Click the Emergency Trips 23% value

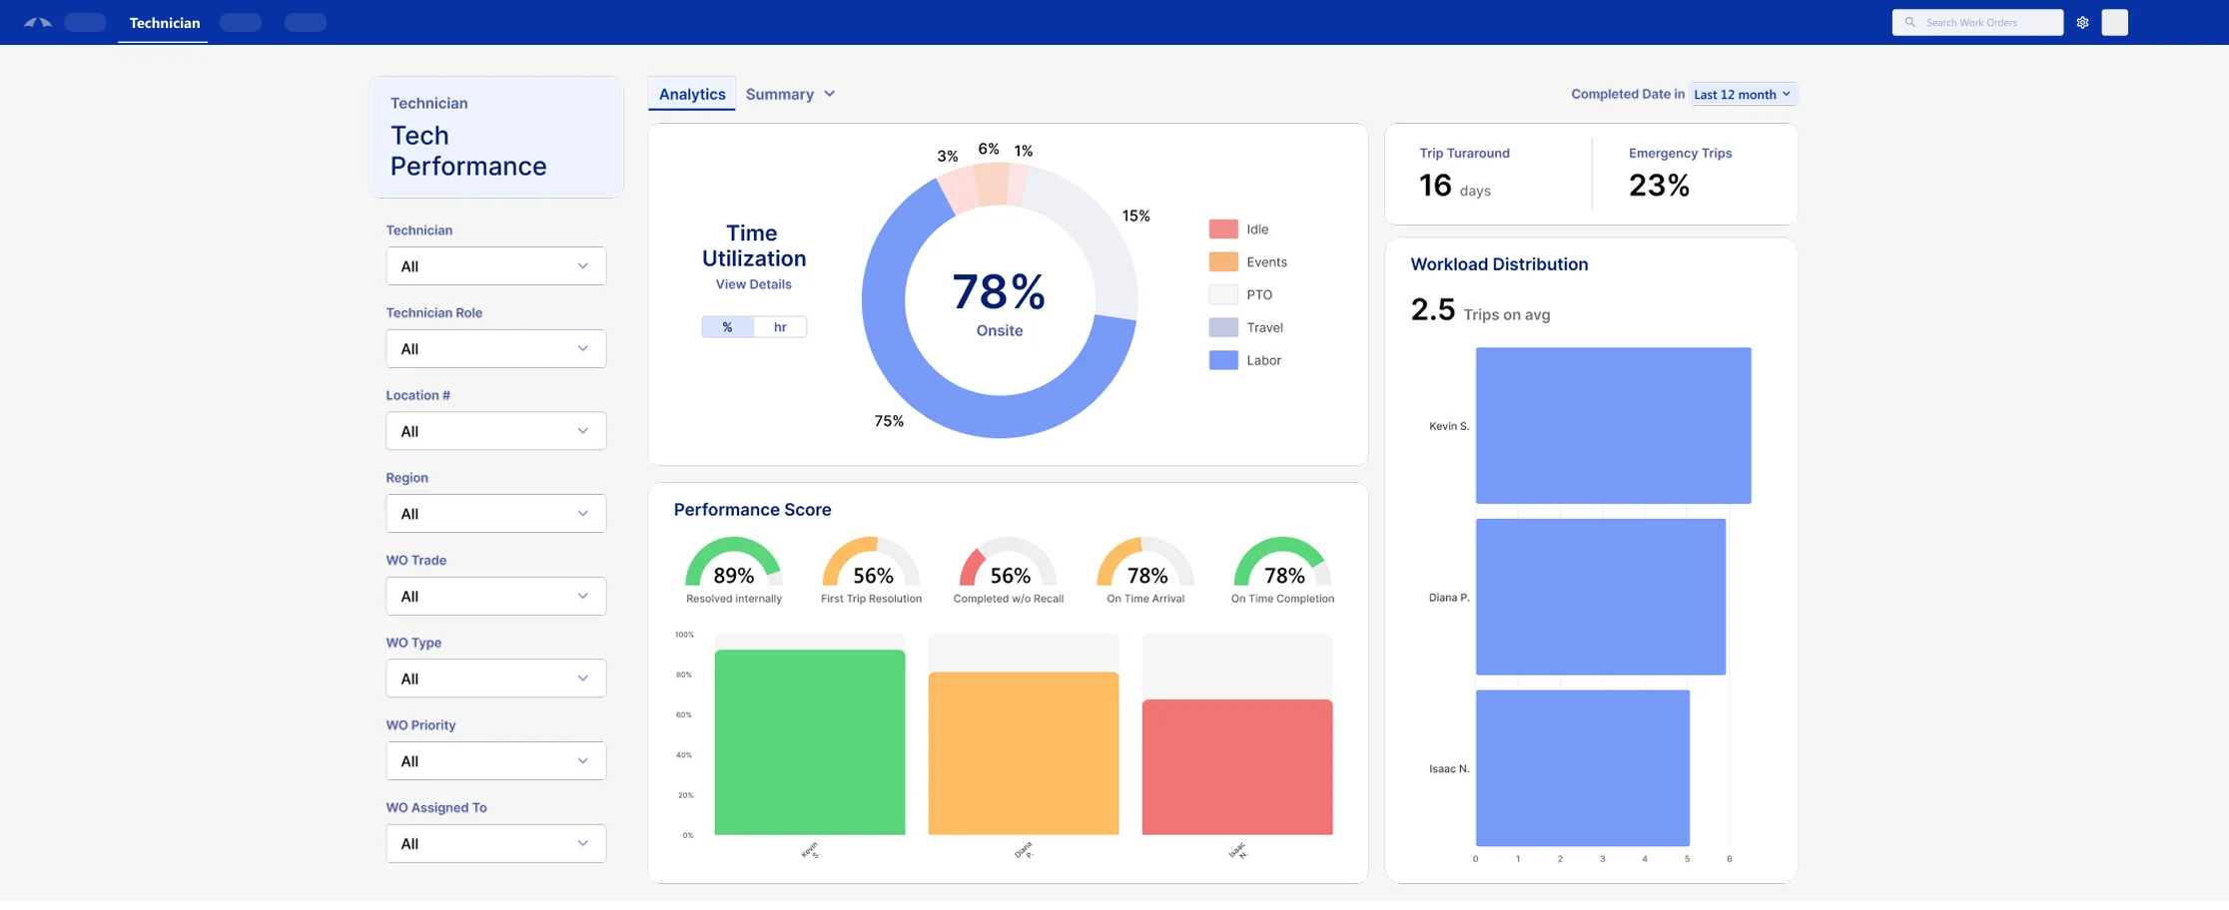coord(1659,186)
